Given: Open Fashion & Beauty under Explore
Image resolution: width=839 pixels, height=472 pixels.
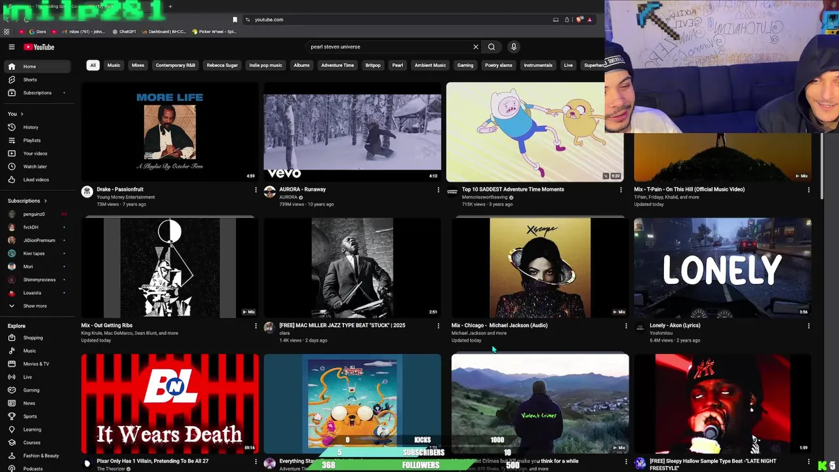Looking at the screenshot, I should [37, 456].
